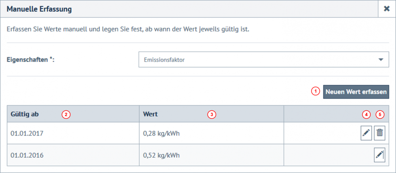Click the red annotation marker number 5
Viewport: 396px width, 173px height.
(x=380, y=114)
